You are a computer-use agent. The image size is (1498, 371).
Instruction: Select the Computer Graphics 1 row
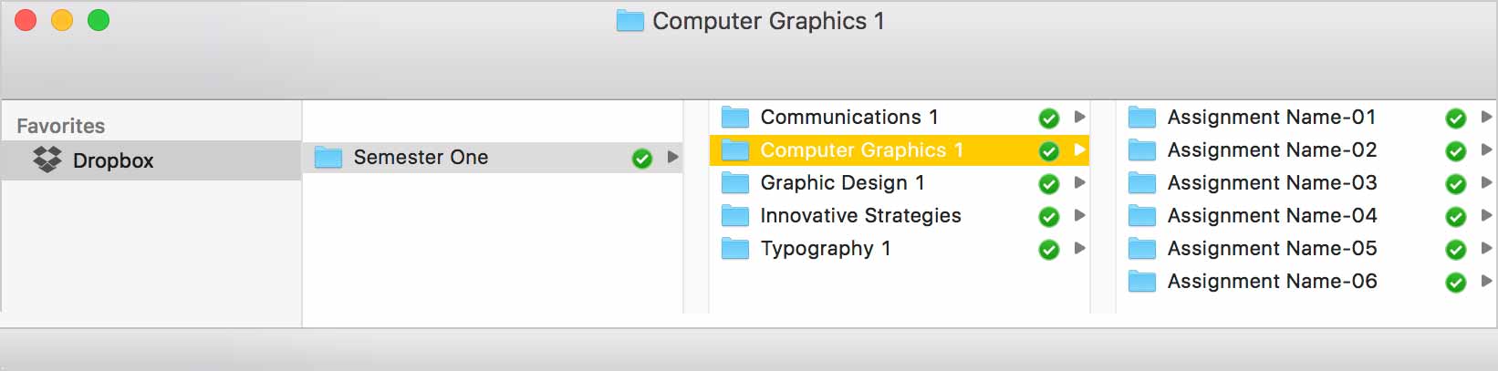tap(900, 150)
